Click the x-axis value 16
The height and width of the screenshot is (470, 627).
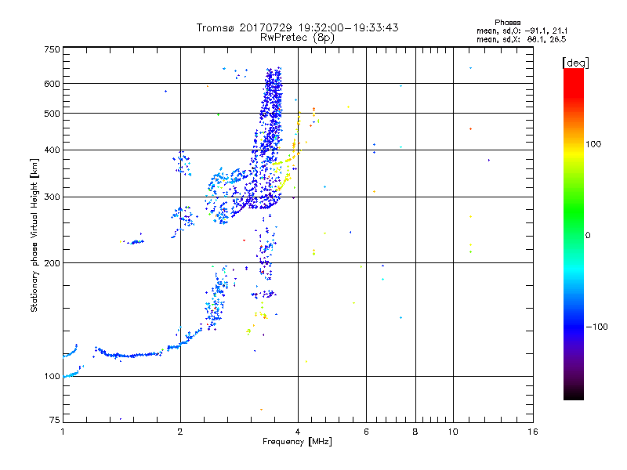(533, 432)
